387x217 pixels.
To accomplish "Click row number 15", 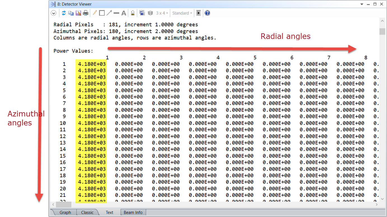I will [x=63, y=156].
